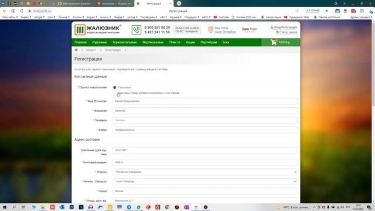The width and height of the screenshot is (375, 211).
Task: Open the статьей link for partners
Action: (175, 93)
